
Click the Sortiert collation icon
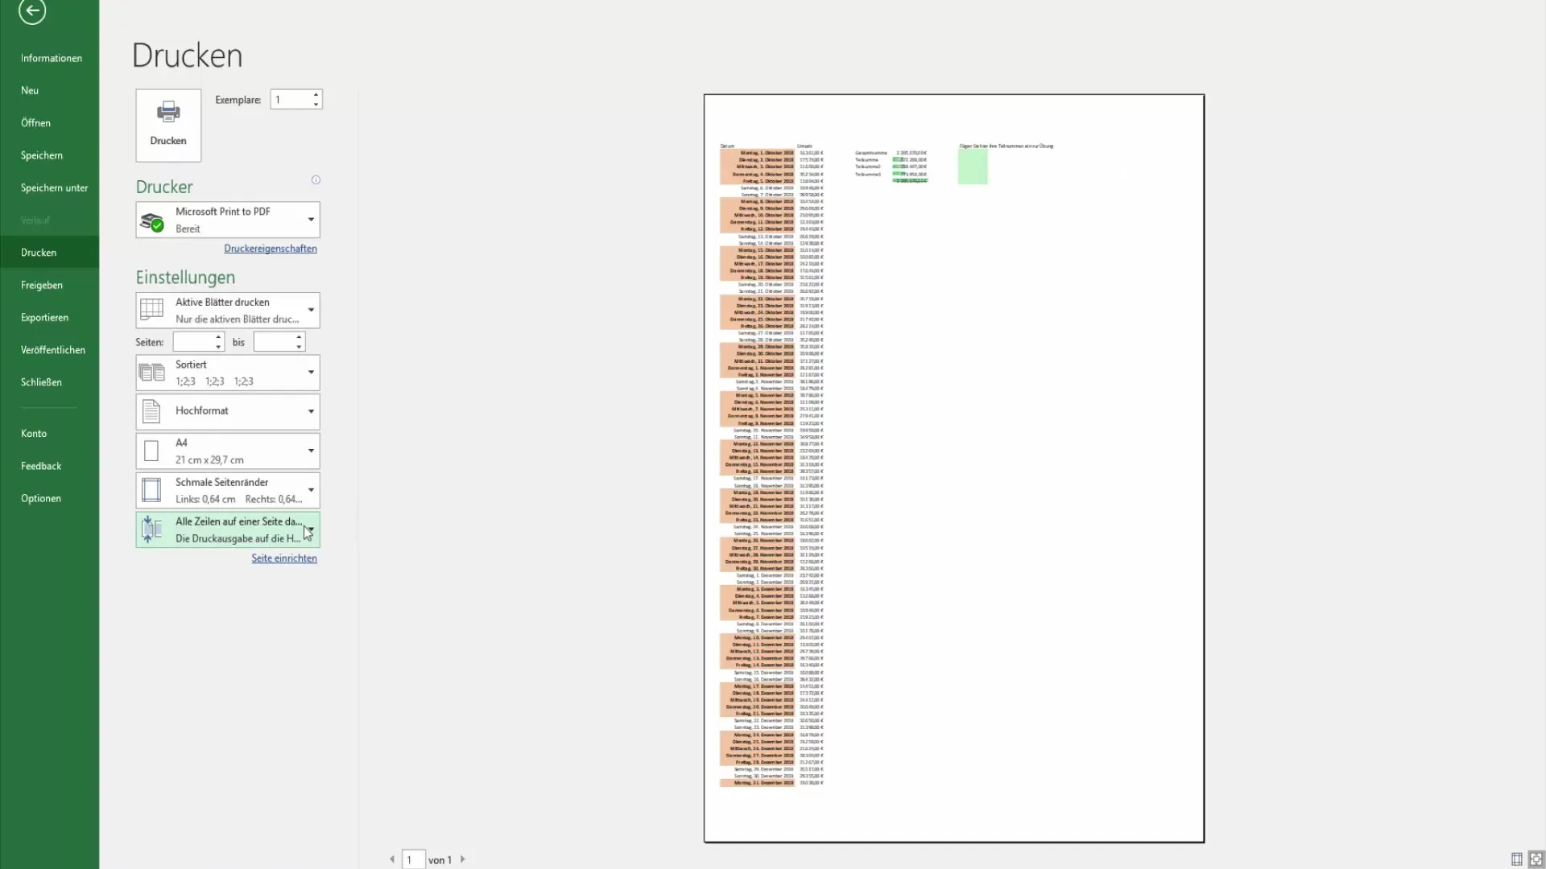click(x=152, y=372)
